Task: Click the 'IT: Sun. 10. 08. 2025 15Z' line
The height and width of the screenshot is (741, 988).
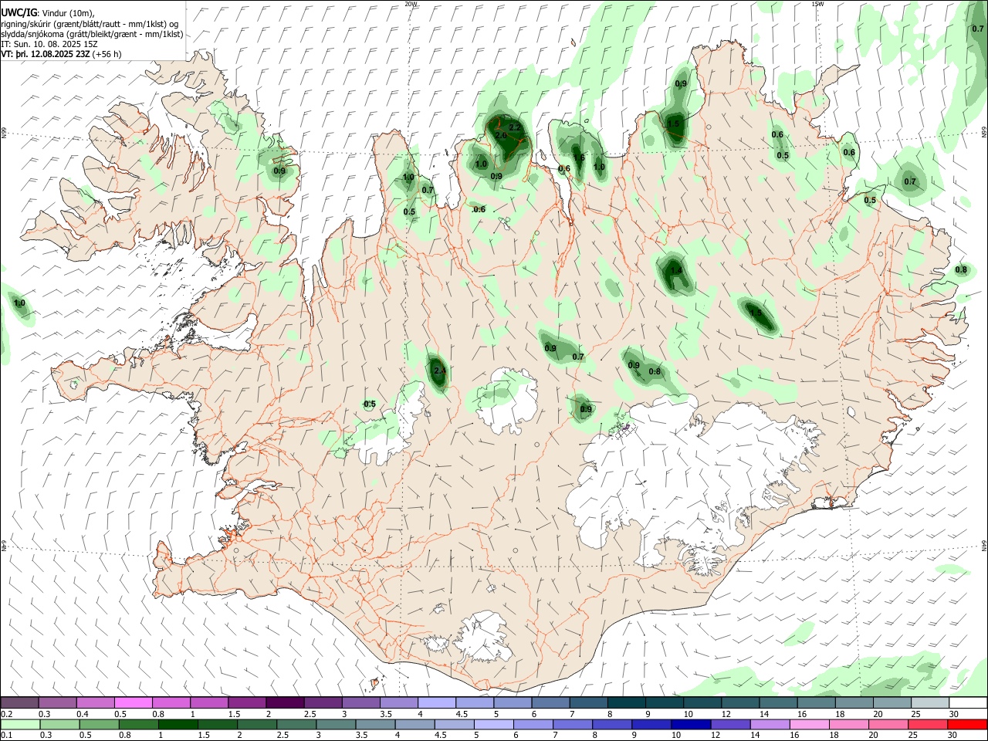Action: [49, 44]
